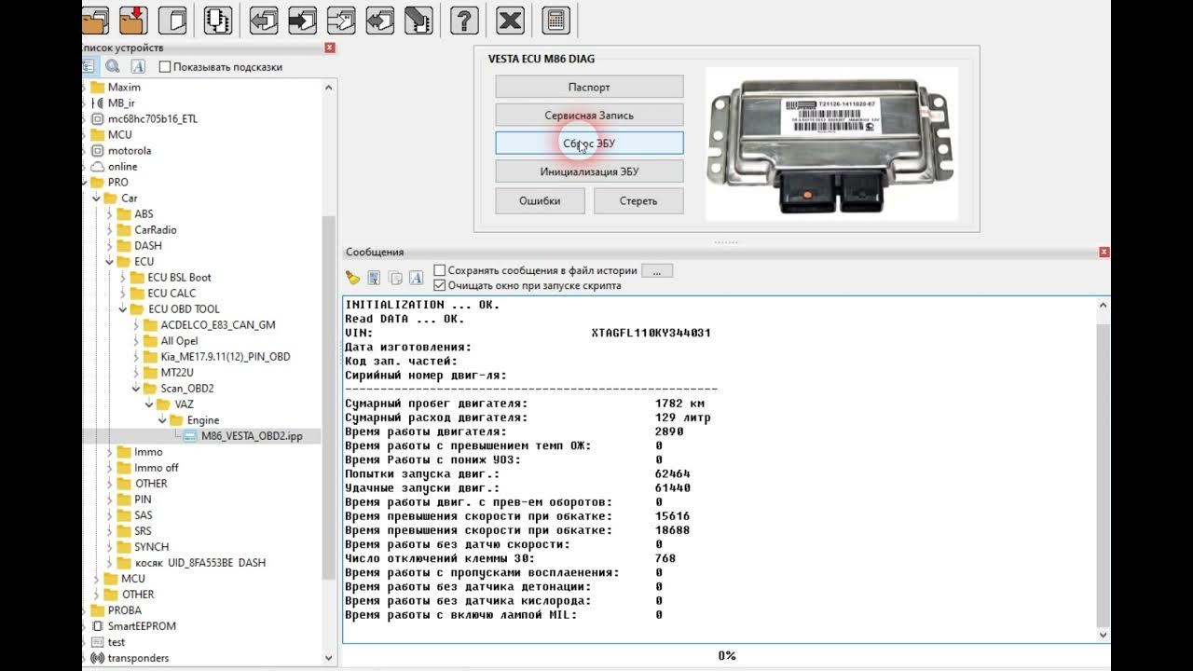Enable Сохранять сообщения в файл истории checkbox
The height and width of the screenshot is (671, 1193).
[440, 270]
